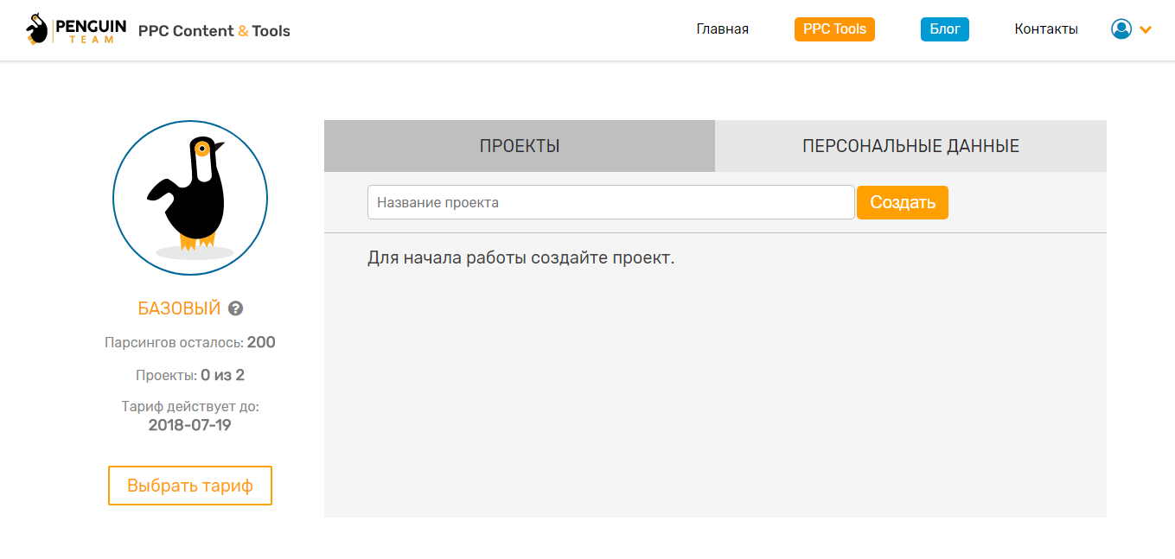
Task: Open the PPC Tools section
Action: 833,29
